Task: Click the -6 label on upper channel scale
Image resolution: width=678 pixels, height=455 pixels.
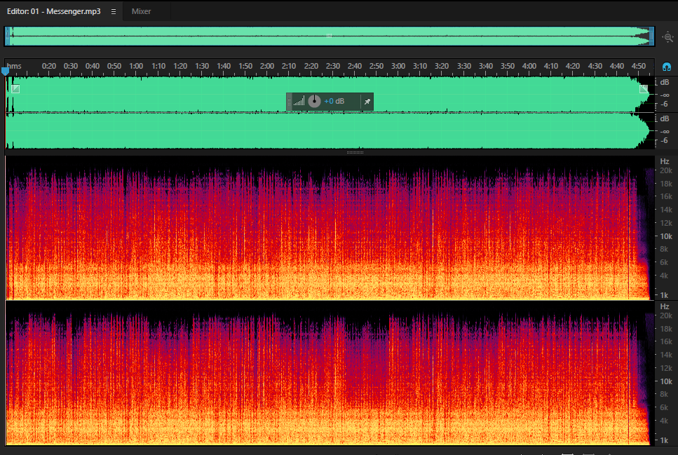Action: [664, 104]
